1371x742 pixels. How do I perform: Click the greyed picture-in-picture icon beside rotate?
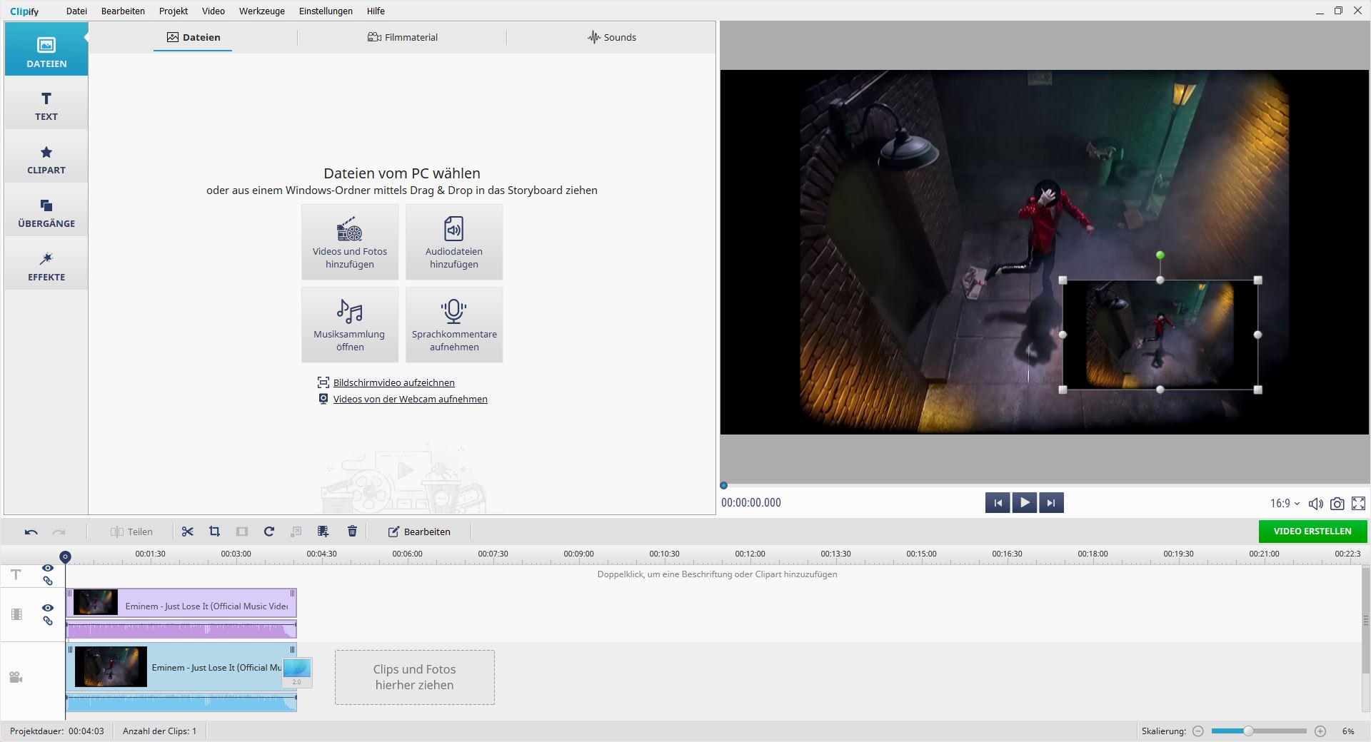click(x=296, y=532)
